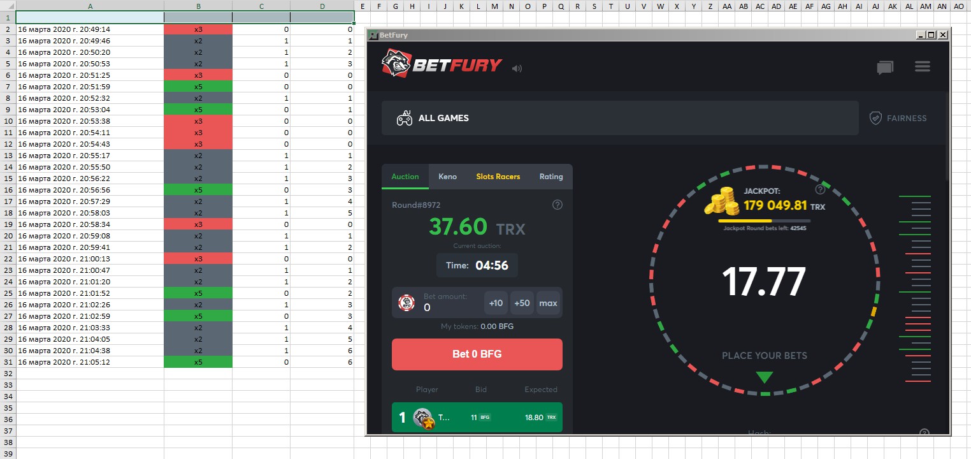Select the cell with timestamp 21:05:12

click(x=90, y=362)
